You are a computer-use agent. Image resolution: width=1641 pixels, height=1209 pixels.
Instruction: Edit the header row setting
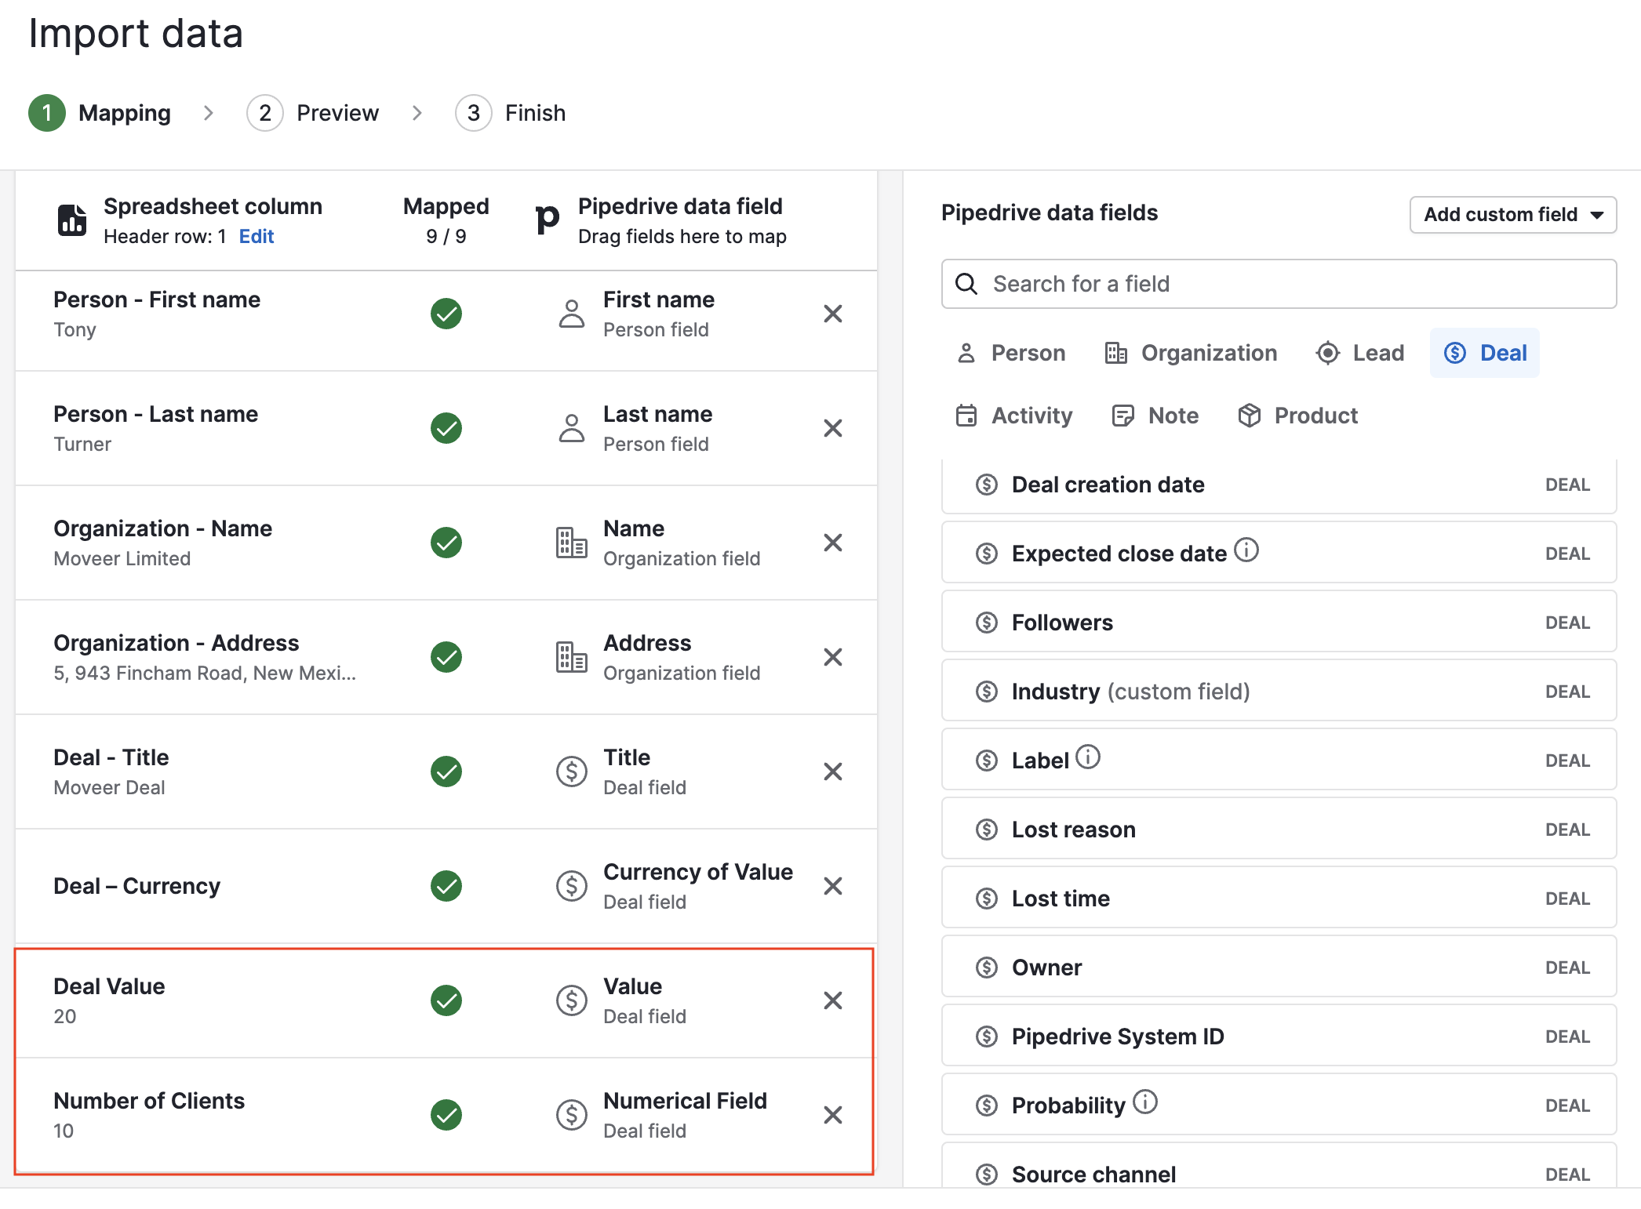[x=257, y=236]
